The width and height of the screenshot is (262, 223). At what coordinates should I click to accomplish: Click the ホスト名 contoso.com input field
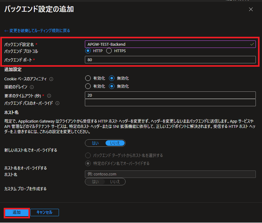point(170,174)
